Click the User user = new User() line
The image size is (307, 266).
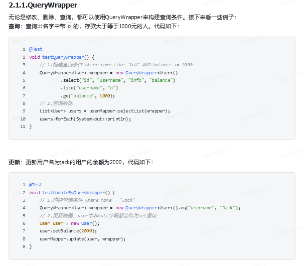pos(69,223)
